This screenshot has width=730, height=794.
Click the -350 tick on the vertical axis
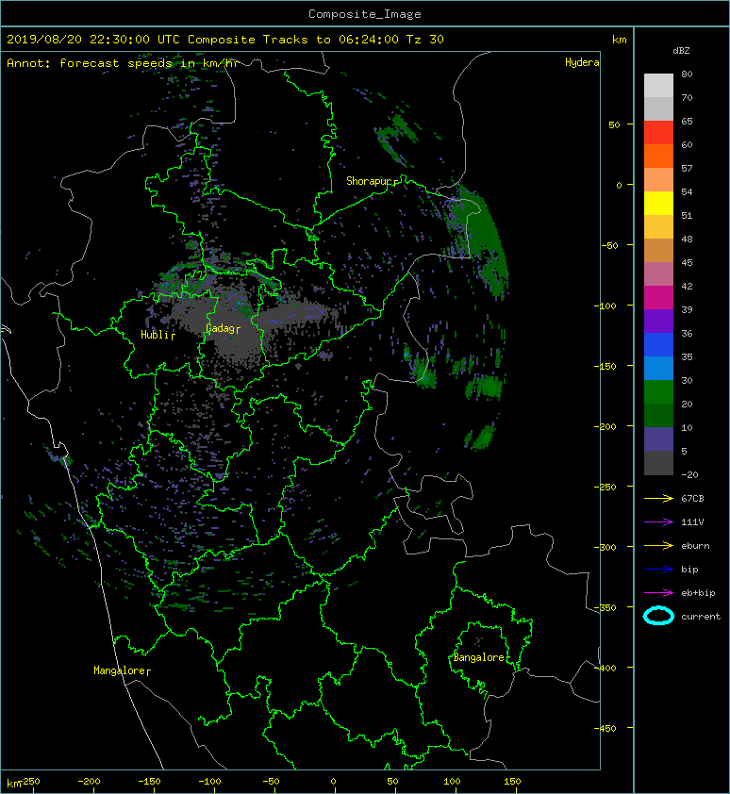tap(605, 607)
